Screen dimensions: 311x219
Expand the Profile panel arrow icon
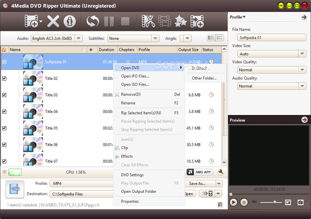click(304, 17)
